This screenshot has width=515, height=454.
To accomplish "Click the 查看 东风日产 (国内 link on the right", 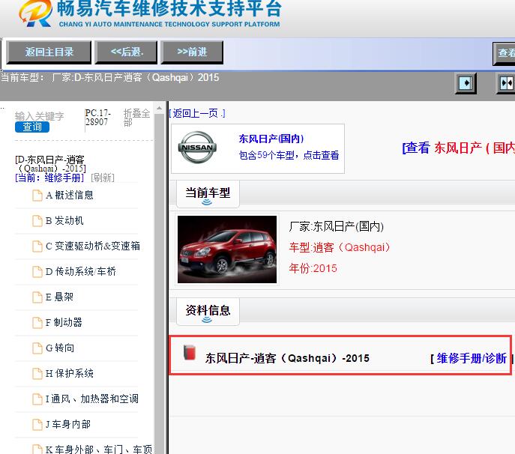I will [x=459, y=148].
